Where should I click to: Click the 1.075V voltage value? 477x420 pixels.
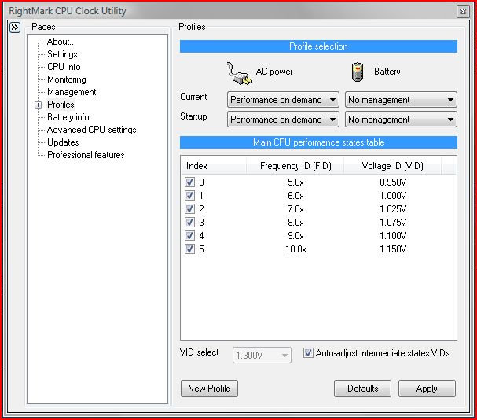pos(393,223)
